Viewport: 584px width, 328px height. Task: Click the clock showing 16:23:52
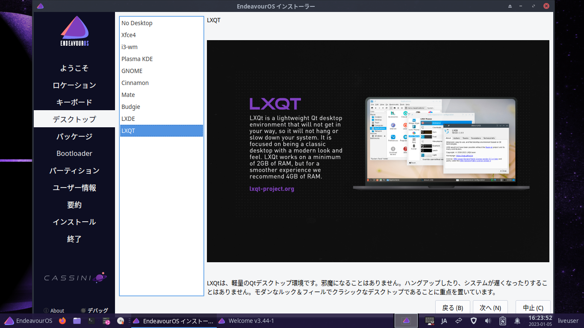[540, 321]
